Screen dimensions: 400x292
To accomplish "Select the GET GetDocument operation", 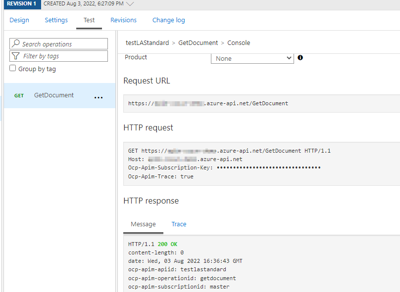I will 53,95.
